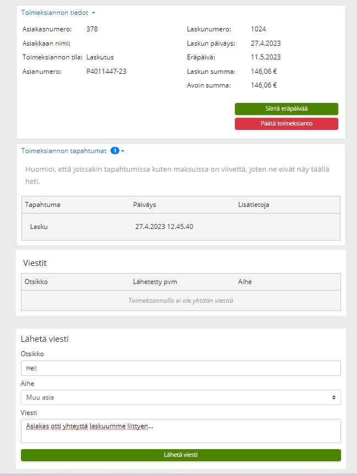Click the Otsikko header in Viestit table

coord(36,282)
